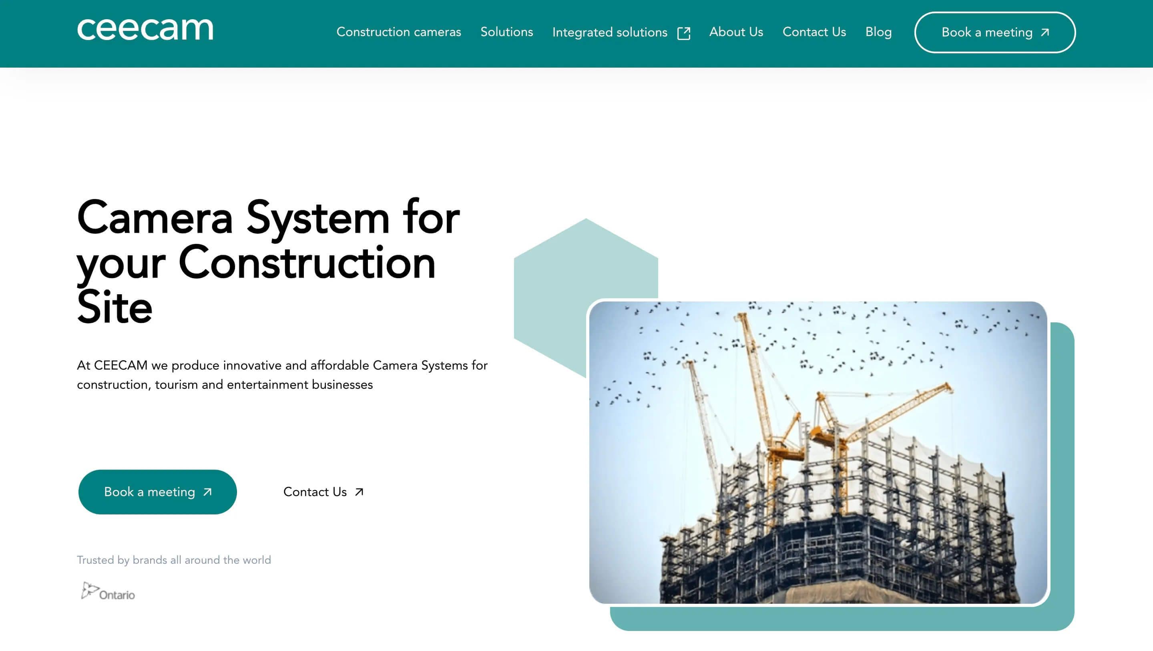This screenshot has height=651, width=1153.
Task: Open the Construction cameras menu
Action: 398,32
